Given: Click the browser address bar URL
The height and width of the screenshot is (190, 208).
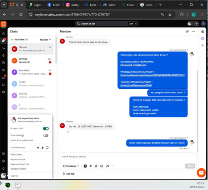Looking at the screenshot, I should pos(72,15).
